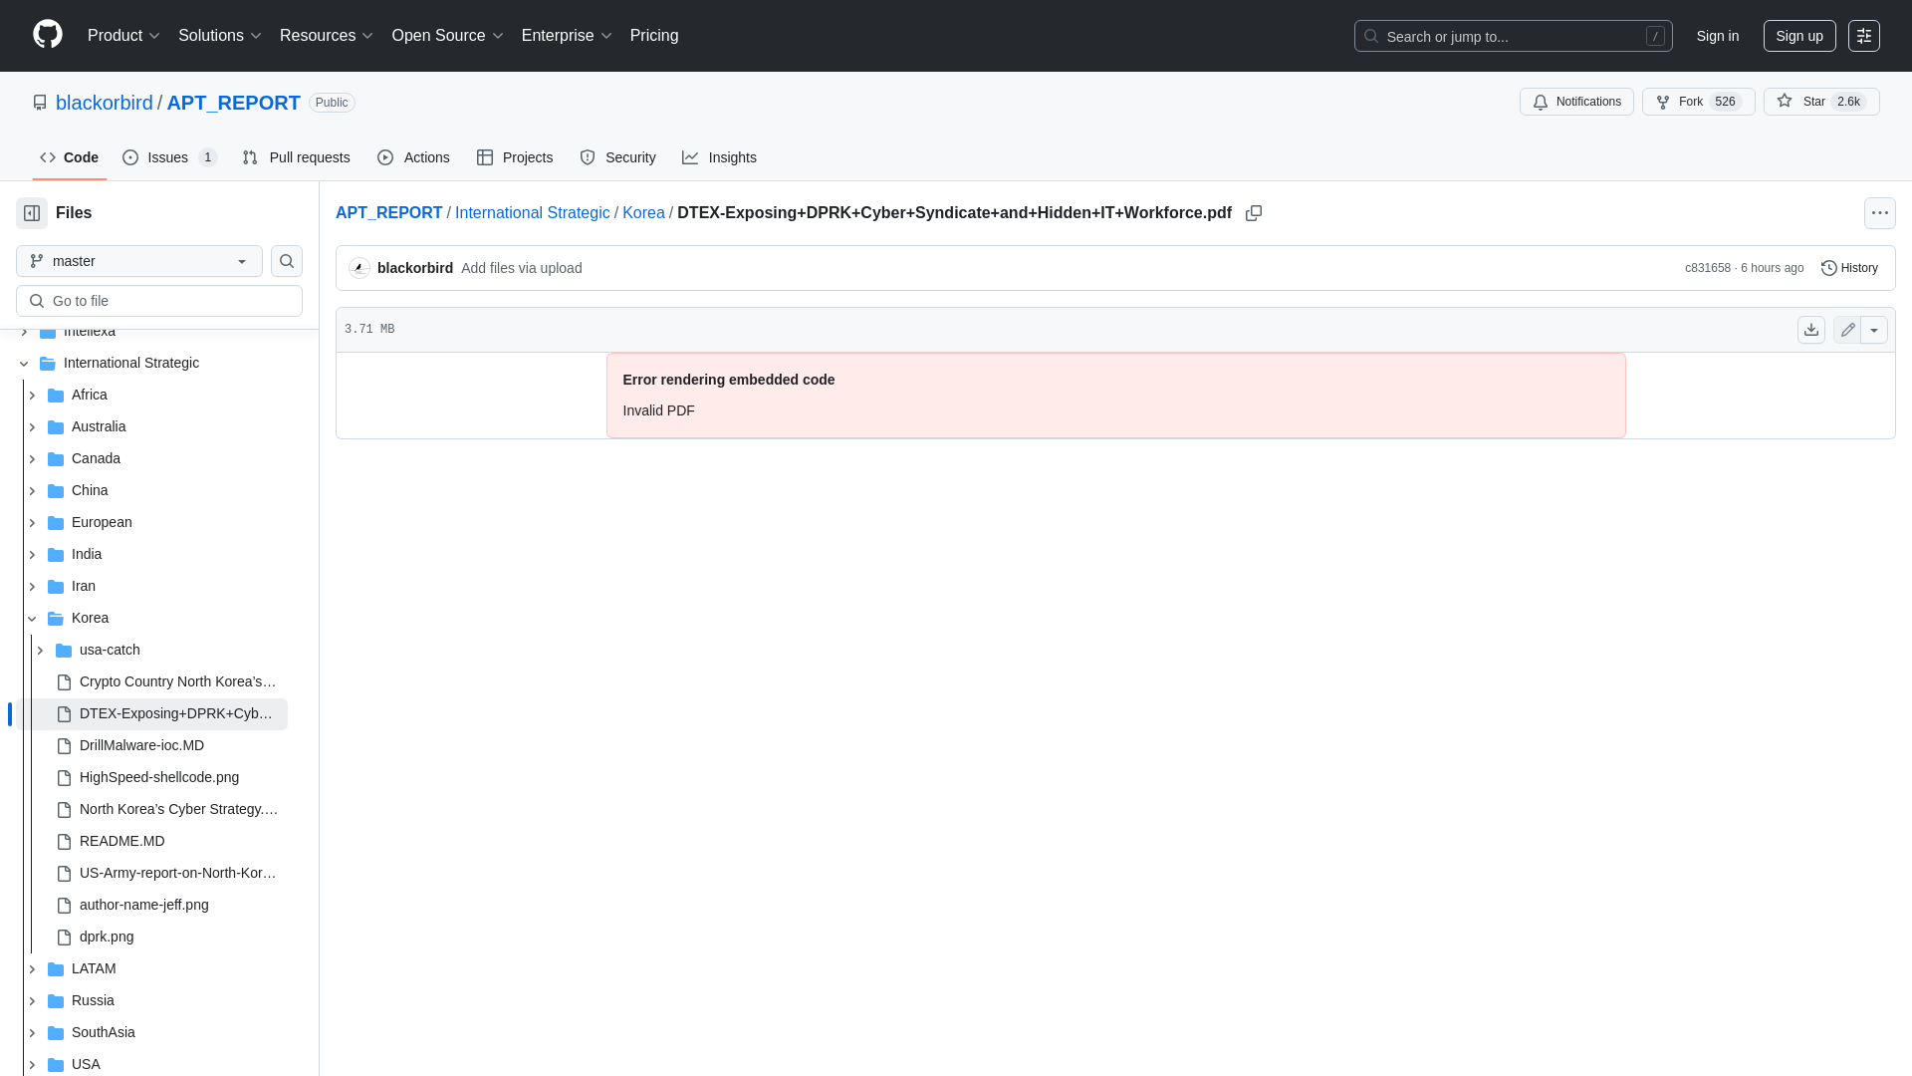This screenshot has width=1912, height=1076.
Task: Star the APT_REPORT repository
Action: tap(1821, 102)
